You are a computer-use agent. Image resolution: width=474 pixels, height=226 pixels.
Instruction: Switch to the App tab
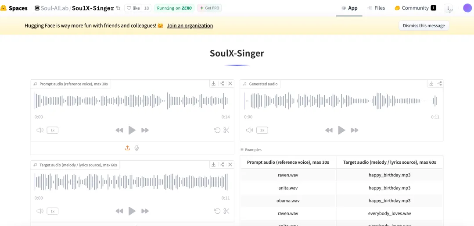point(349,8)
